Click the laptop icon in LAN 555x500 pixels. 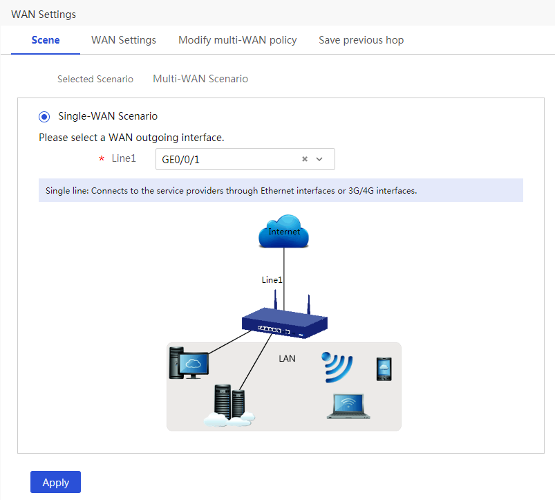click(x=348, y=407)
